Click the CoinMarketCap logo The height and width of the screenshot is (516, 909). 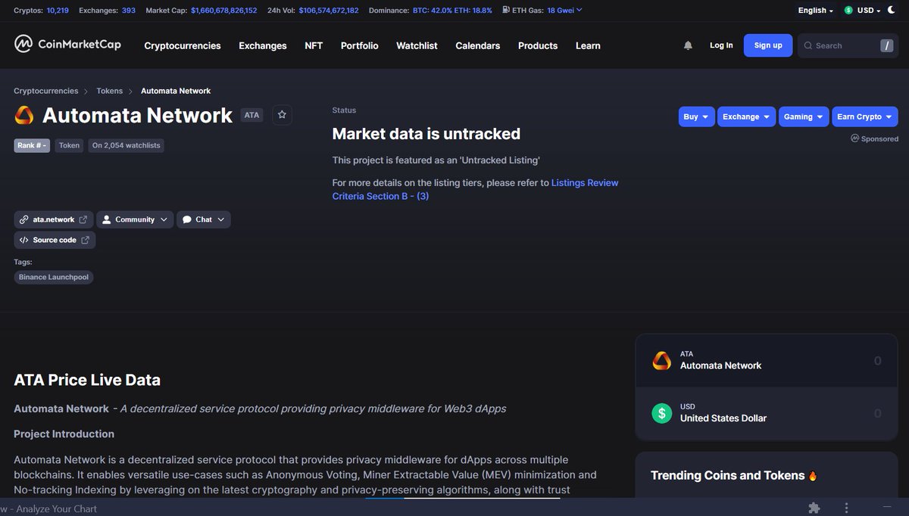pyautogui.click(x=67, y=45)
